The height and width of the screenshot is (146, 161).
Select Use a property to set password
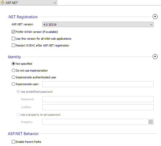[x=18, y=115]
